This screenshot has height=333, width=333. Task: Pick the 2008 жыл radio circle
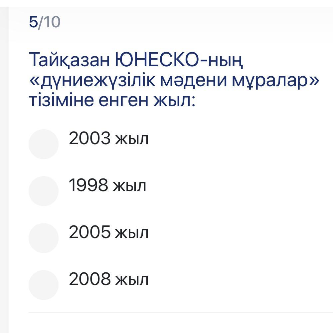(44, 285)
